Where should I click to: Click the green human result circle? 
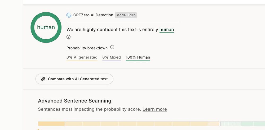pos(46,27)
